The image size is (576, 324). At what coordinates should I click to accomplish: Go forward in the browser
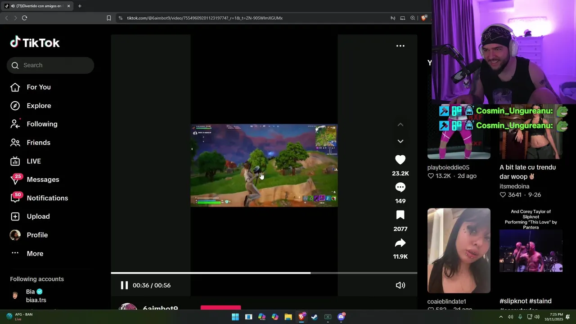[15, 18]
